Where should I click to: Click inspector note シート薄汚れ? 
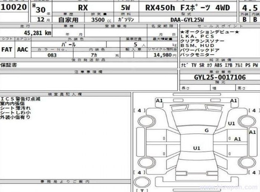pos(15,108)
